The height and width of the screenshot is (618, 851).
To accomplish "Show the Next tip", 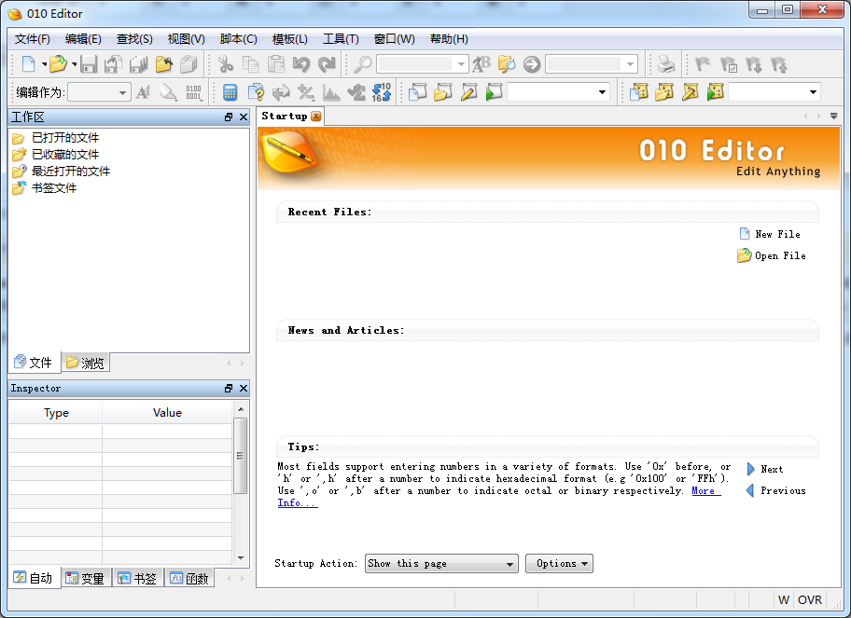I will tap(772, 469).
